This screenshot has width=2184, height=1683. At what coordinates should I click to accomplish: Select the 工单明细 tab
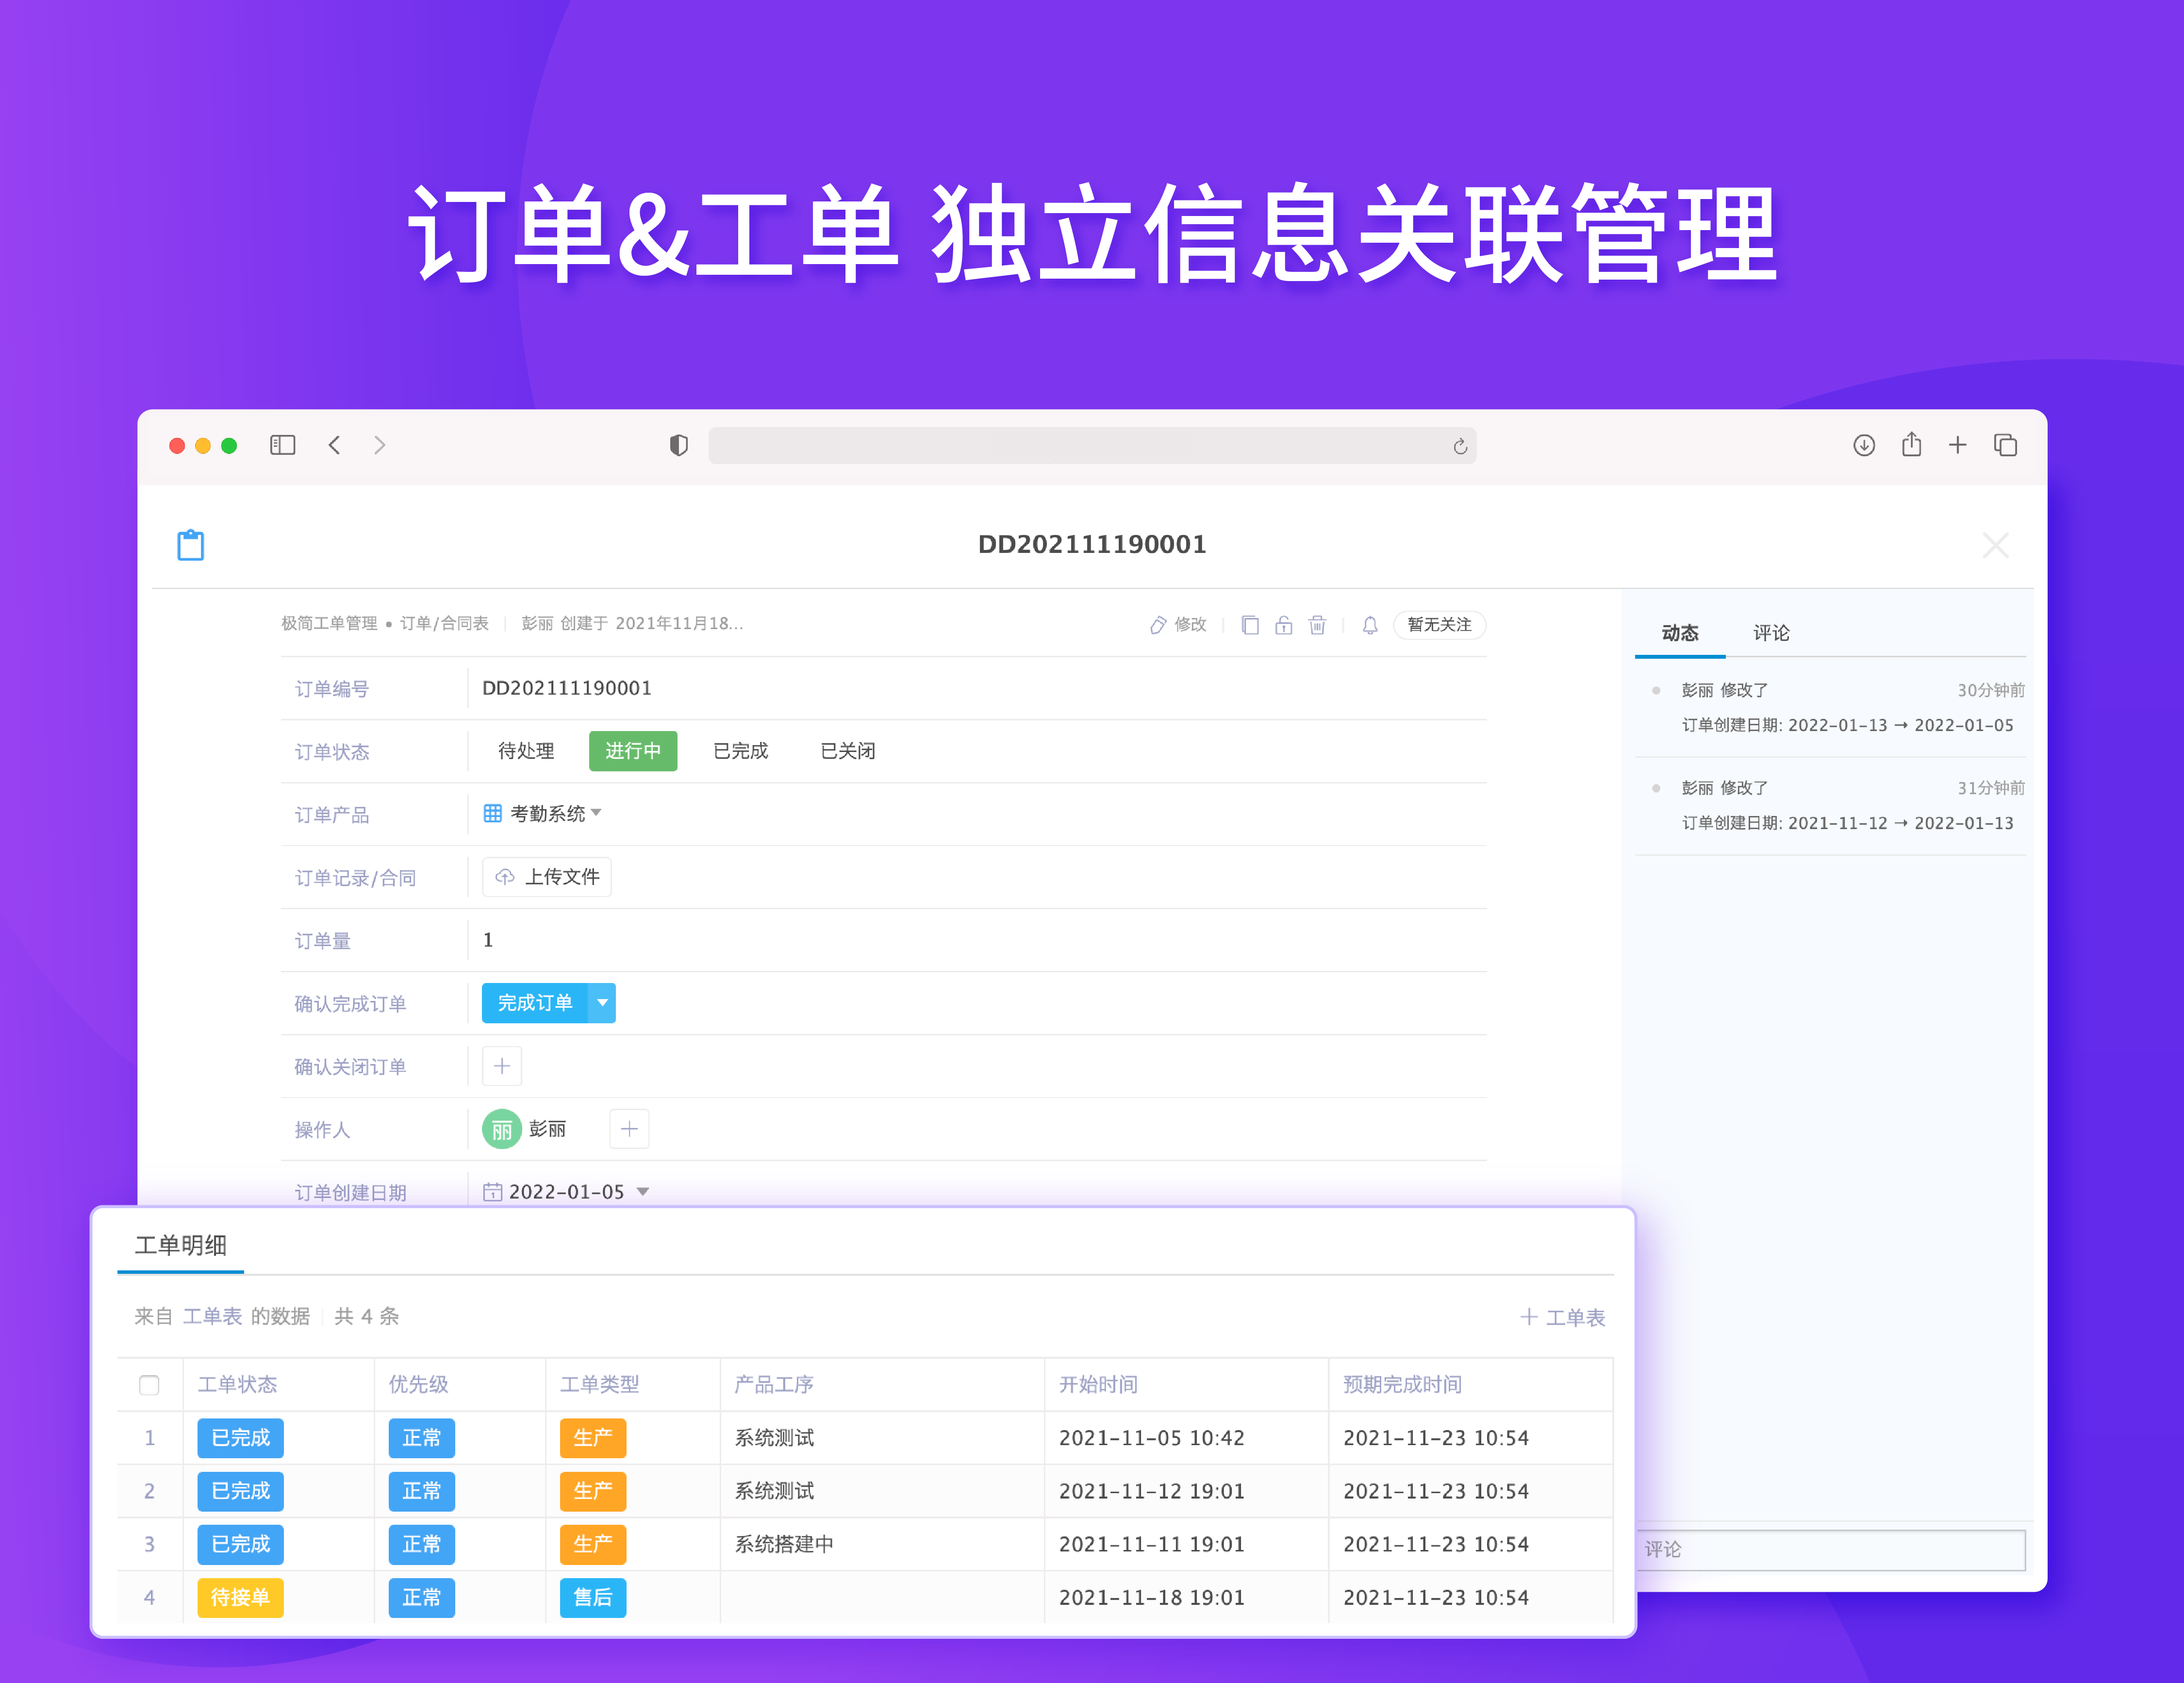click(181, 1245)
